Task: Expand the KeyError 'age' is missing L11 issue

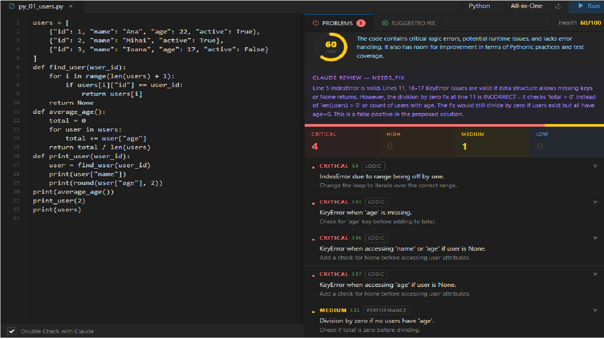Action: (x=595, y=202)
